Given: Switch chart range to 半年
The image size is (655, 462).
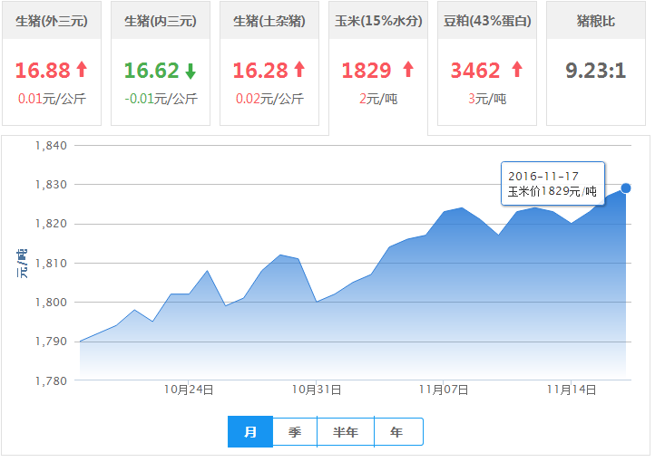Looking at the screenshot, I should click(346, 431).
